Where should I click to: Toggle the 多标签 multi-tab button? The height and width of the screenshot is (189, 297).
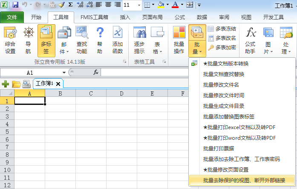[x=46, y=40]
